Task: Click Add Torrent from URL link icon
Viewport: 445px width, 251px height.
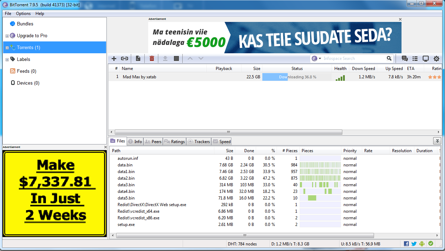Action: (124, 58)
